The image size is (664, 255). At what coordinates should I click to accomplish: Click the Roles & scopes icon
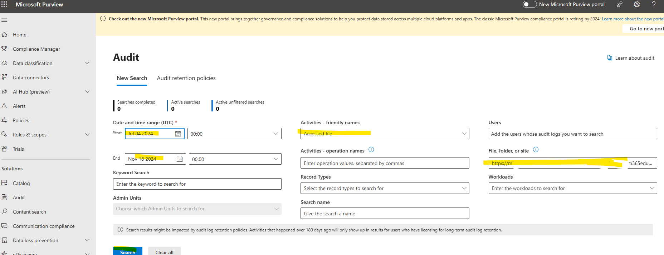pos(4,135)
